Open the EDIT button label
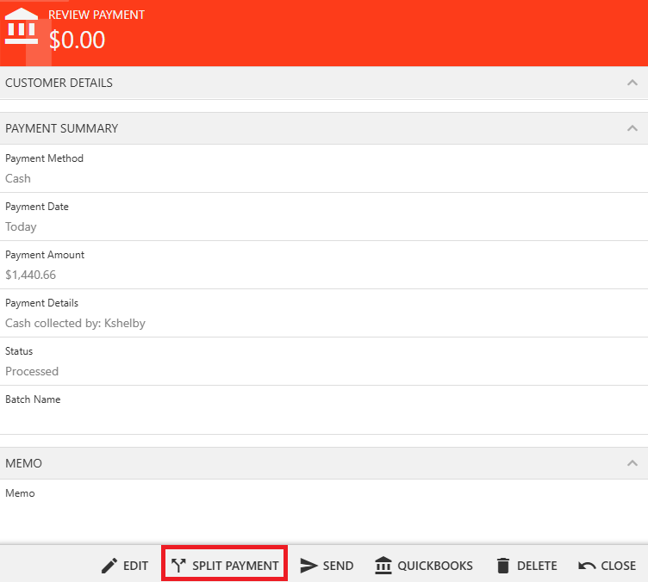648x582 pixels. point(135,566)
